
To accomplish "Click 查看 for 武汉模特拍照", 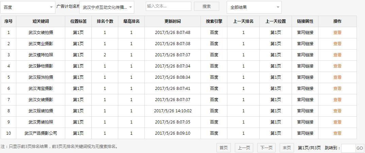I will tap(337, 55).
